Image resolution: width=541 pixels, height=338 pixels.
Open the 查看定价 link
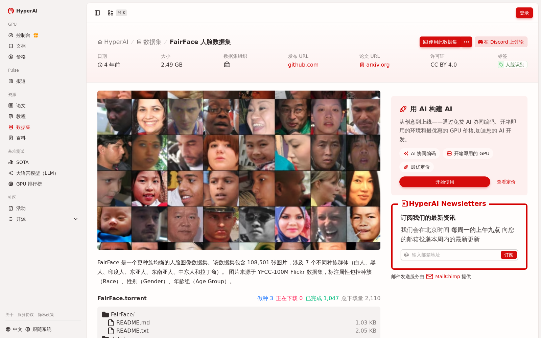(506, 182)
